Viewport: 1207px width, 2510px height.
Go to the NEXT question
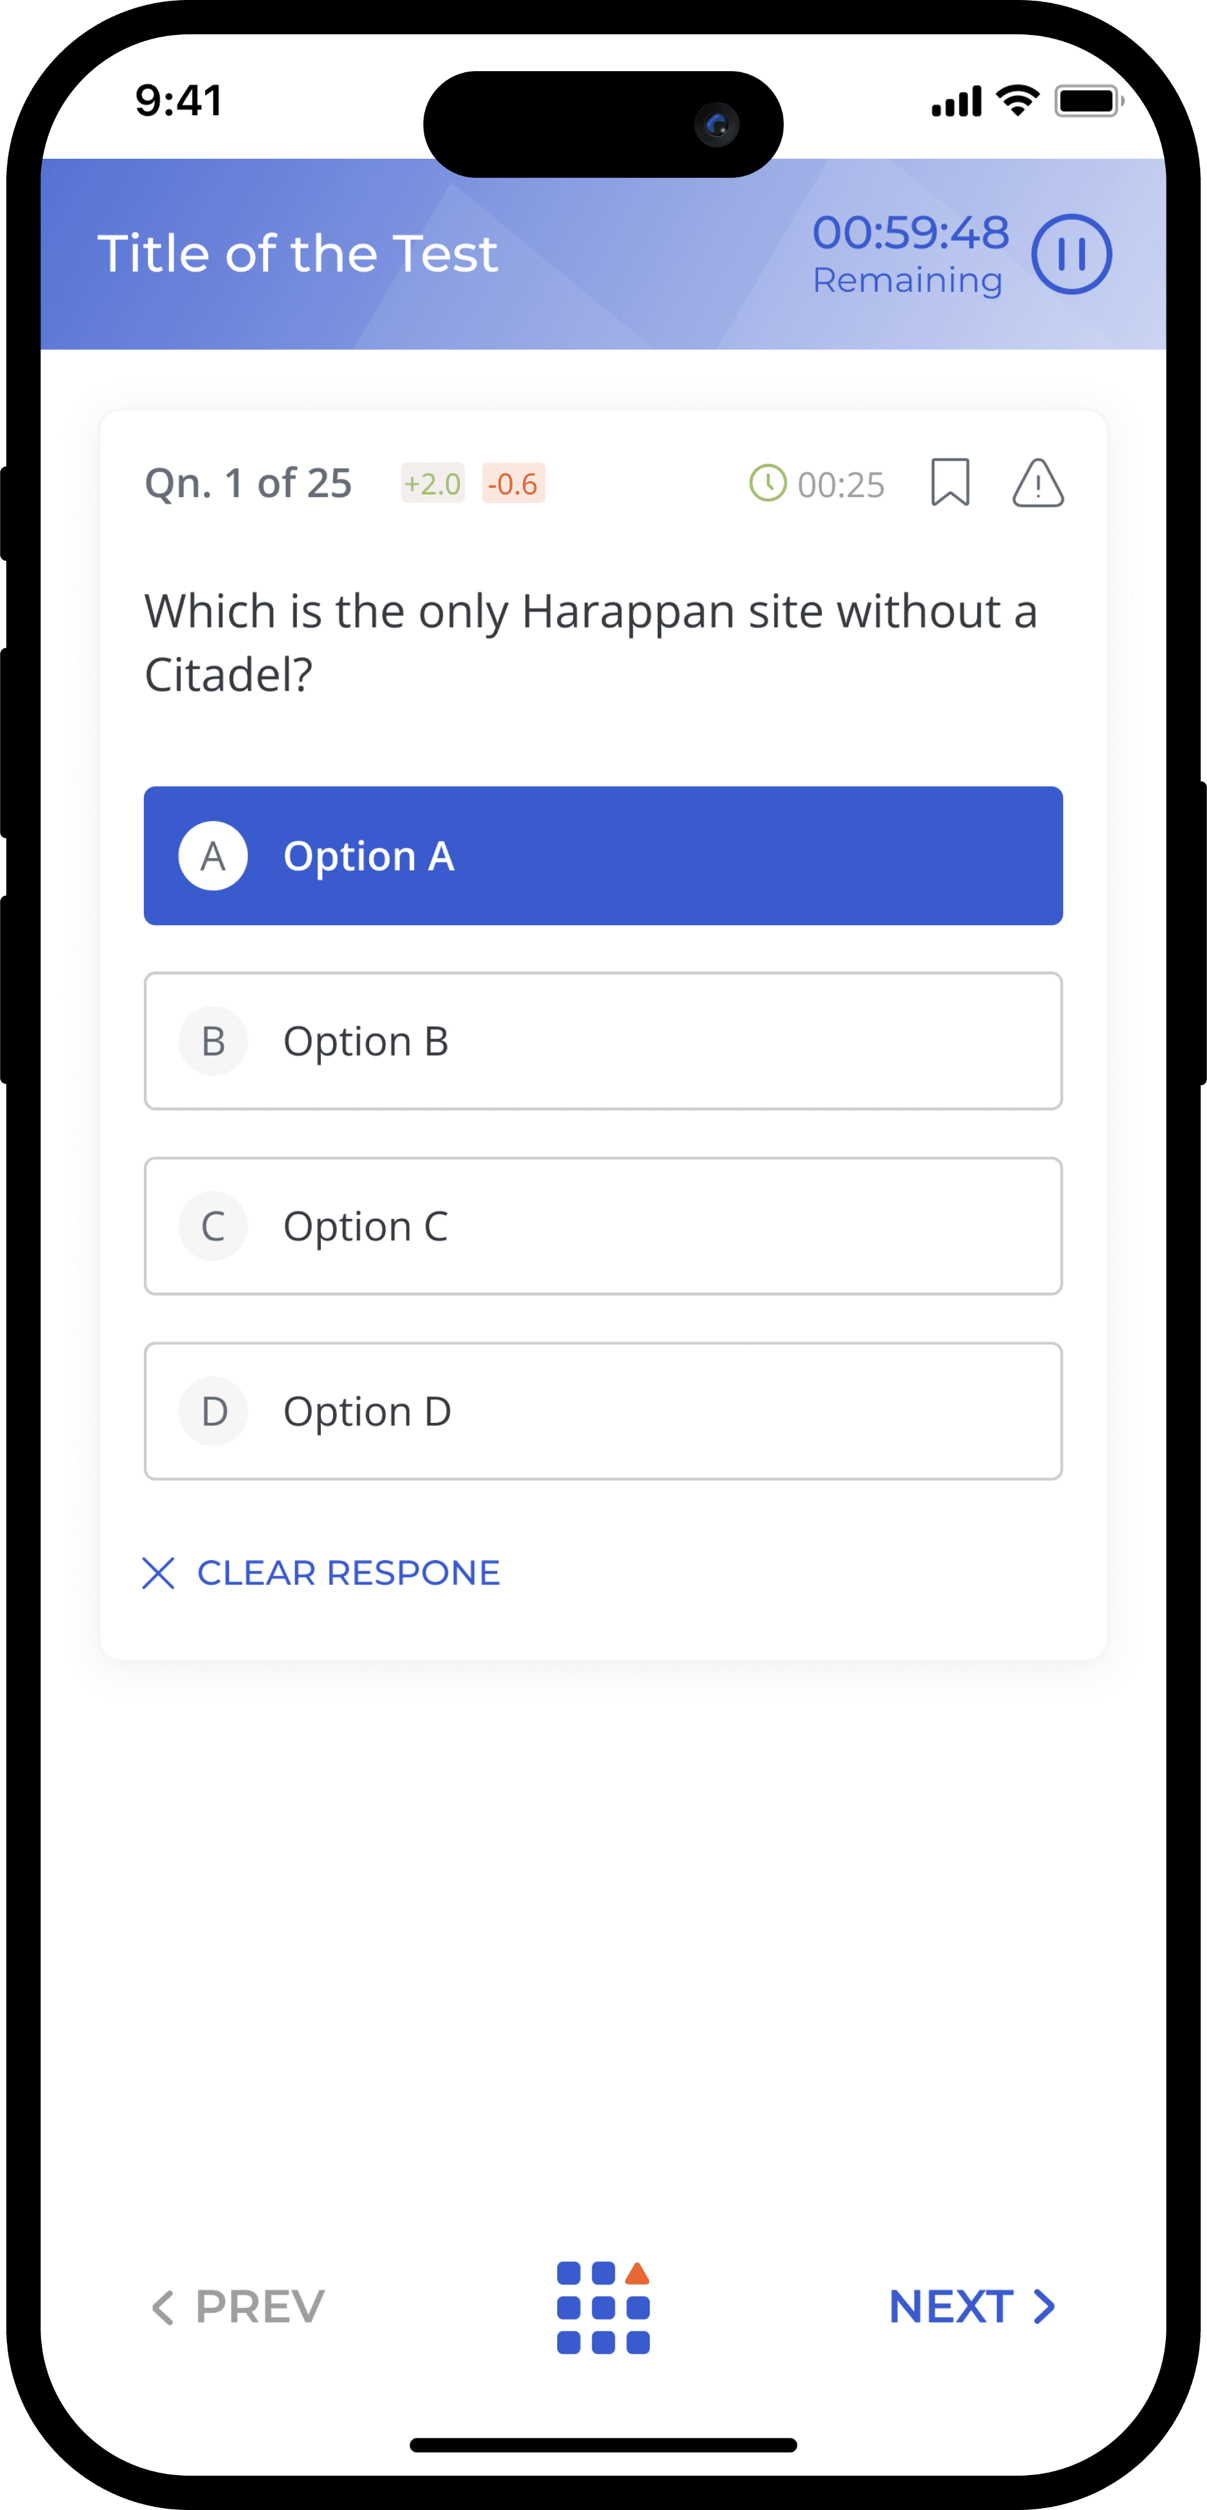tap(972, 2307)
